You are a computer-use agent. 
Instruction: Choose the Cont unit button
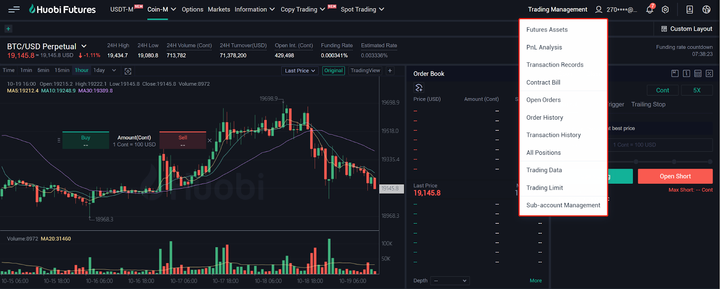point(662,90)
